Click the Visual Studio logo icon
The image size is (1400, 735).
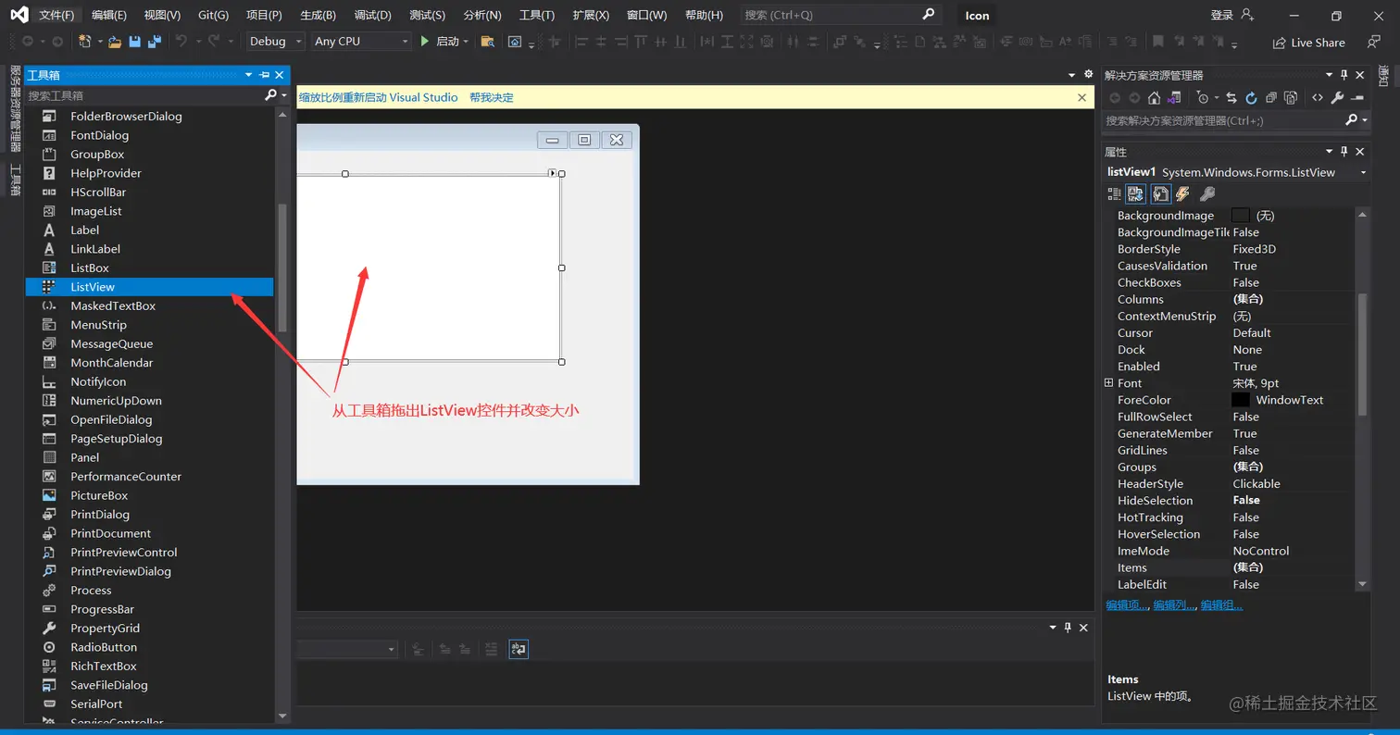(19, 16)
